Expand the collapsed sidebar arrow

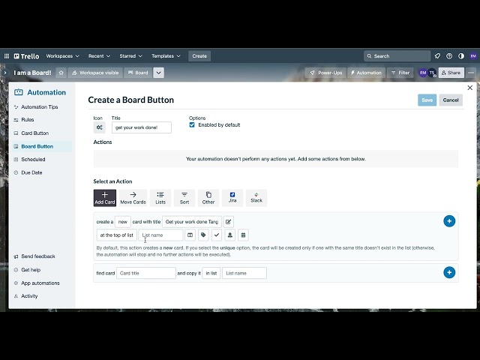tap(5, 73)
